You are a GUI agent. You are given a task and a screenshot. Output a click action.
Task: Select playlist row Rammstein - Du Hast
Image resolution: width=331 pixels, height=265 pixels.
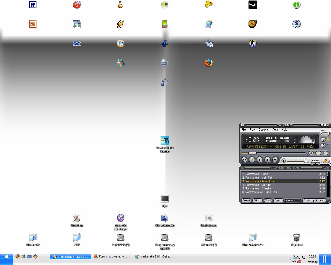[x=283, y=185]
